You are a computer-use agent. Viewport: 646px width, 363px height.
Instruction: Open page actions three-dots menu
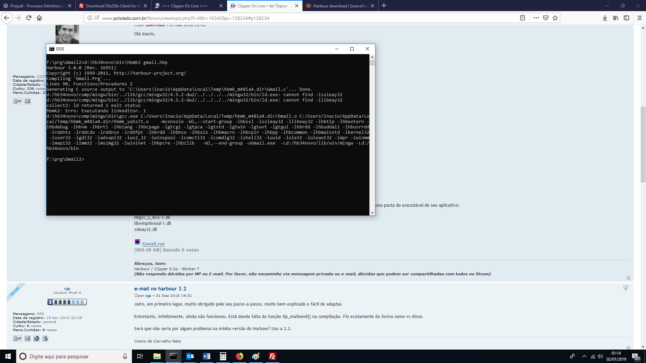pyautogui.click(x=536, y=18)
